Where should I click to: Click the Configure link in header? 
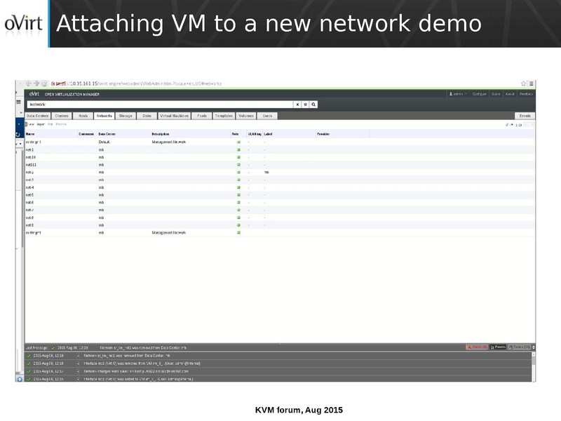click(x=480, y=93)
